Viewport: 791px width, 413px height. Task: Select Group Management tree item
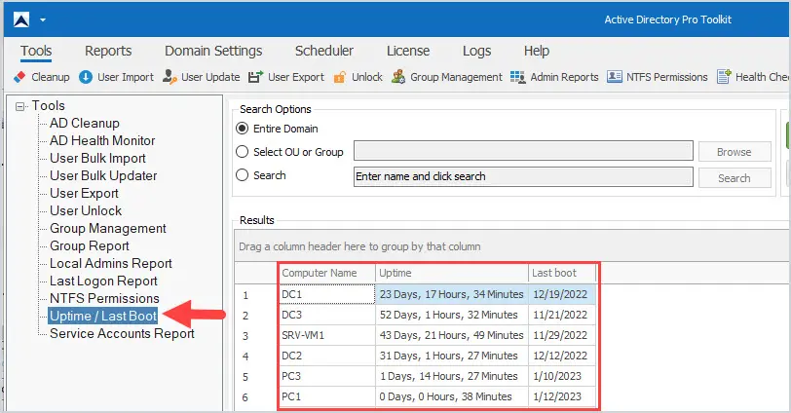click(x=108, y=229)
